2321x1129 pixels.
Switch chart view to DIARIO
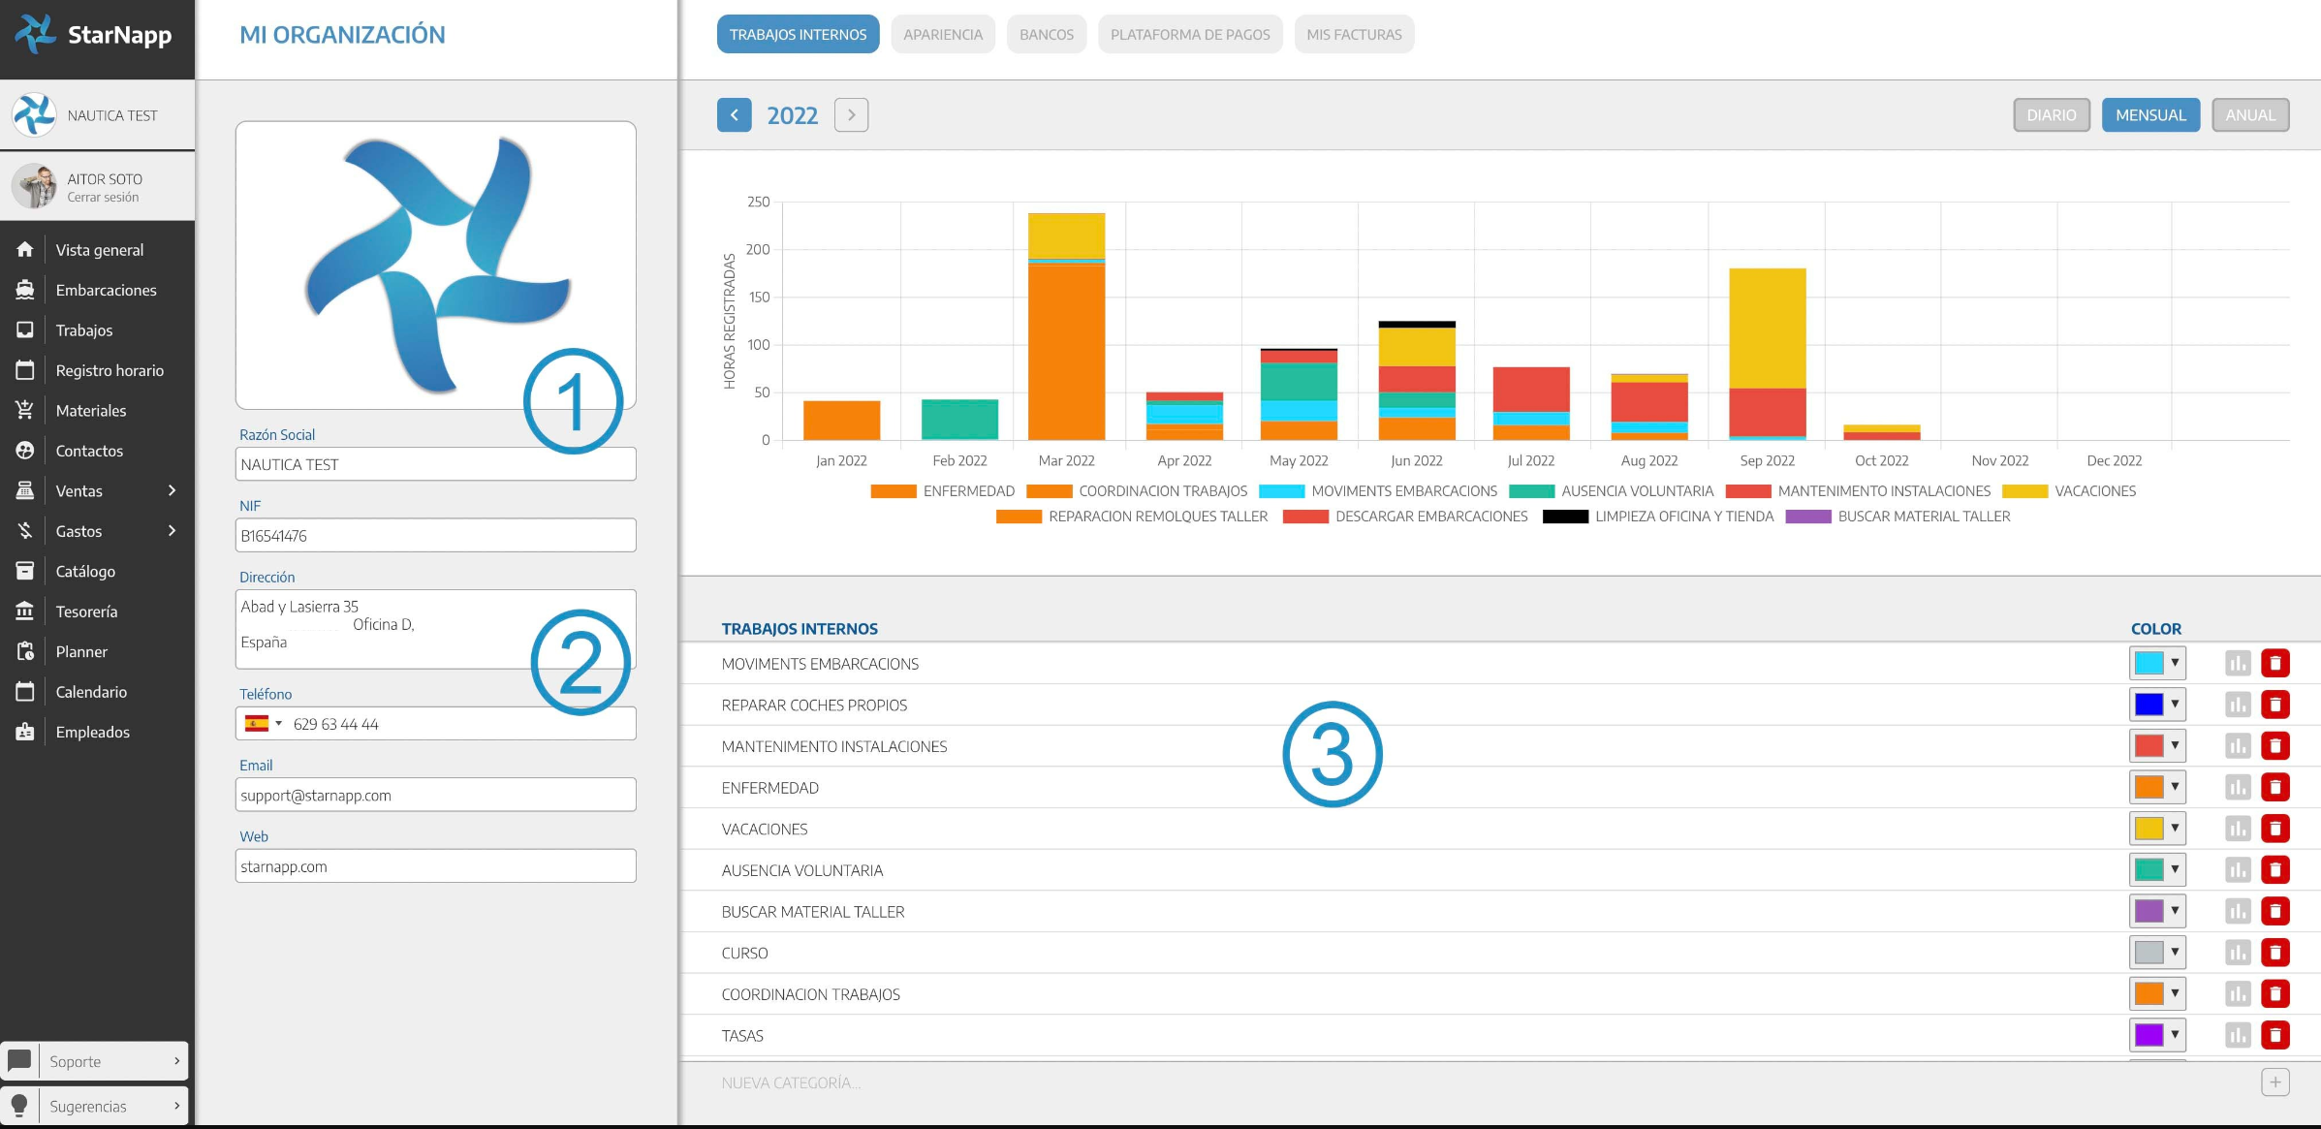[2051, 115]
